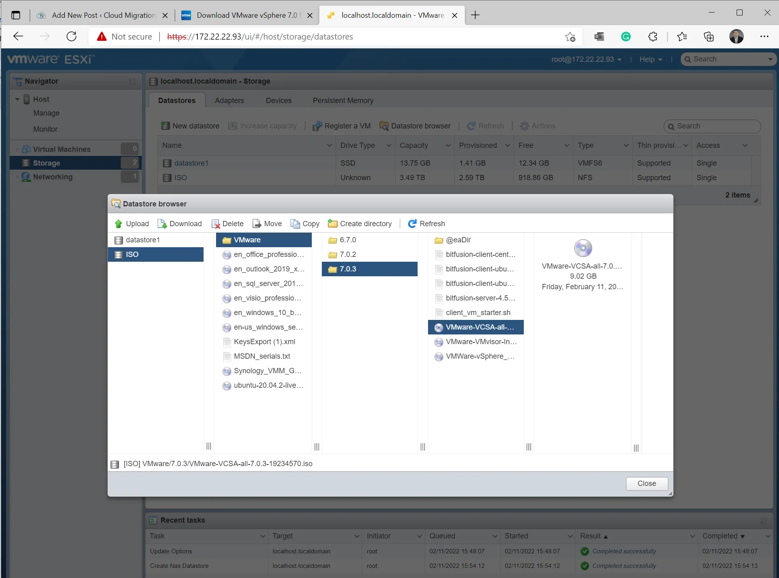Open the datastore1 link in table
Viewport: 779px width, 578px height.
[x=191, y=163]
